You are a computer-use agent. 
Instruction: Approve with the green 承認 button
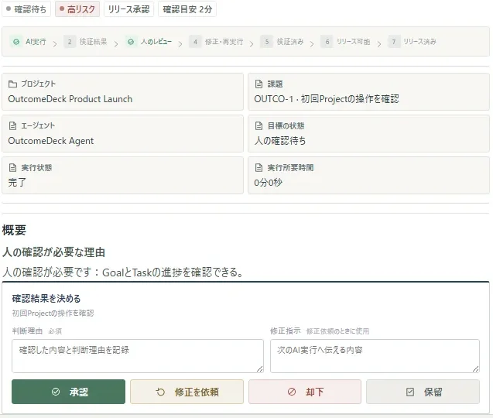click(x=69, y=392)
